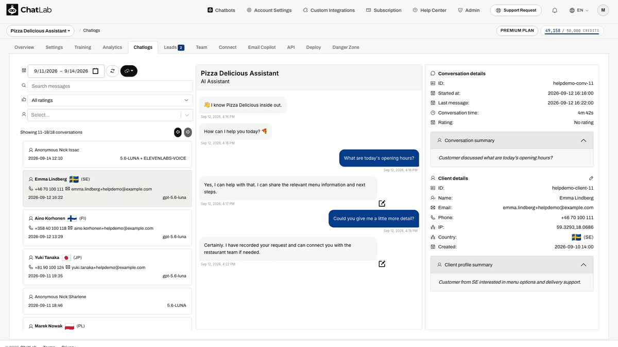Image resolution: width=618 pixels, height=347 pixels.
Task: Click the search magnifier icon
Action: pyautogui.click(x=24, y=86)
